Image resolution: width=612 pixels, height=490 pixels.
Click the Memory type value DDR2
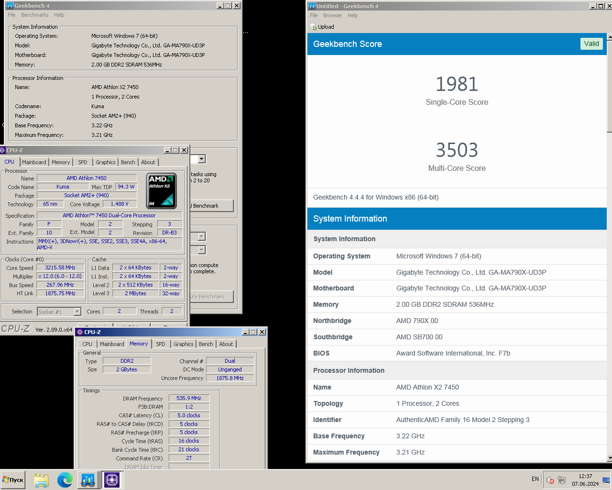(127, 361)
